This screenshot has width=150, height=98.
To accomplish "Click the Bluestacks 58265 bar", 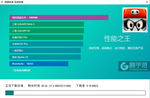I will [39, 64].
